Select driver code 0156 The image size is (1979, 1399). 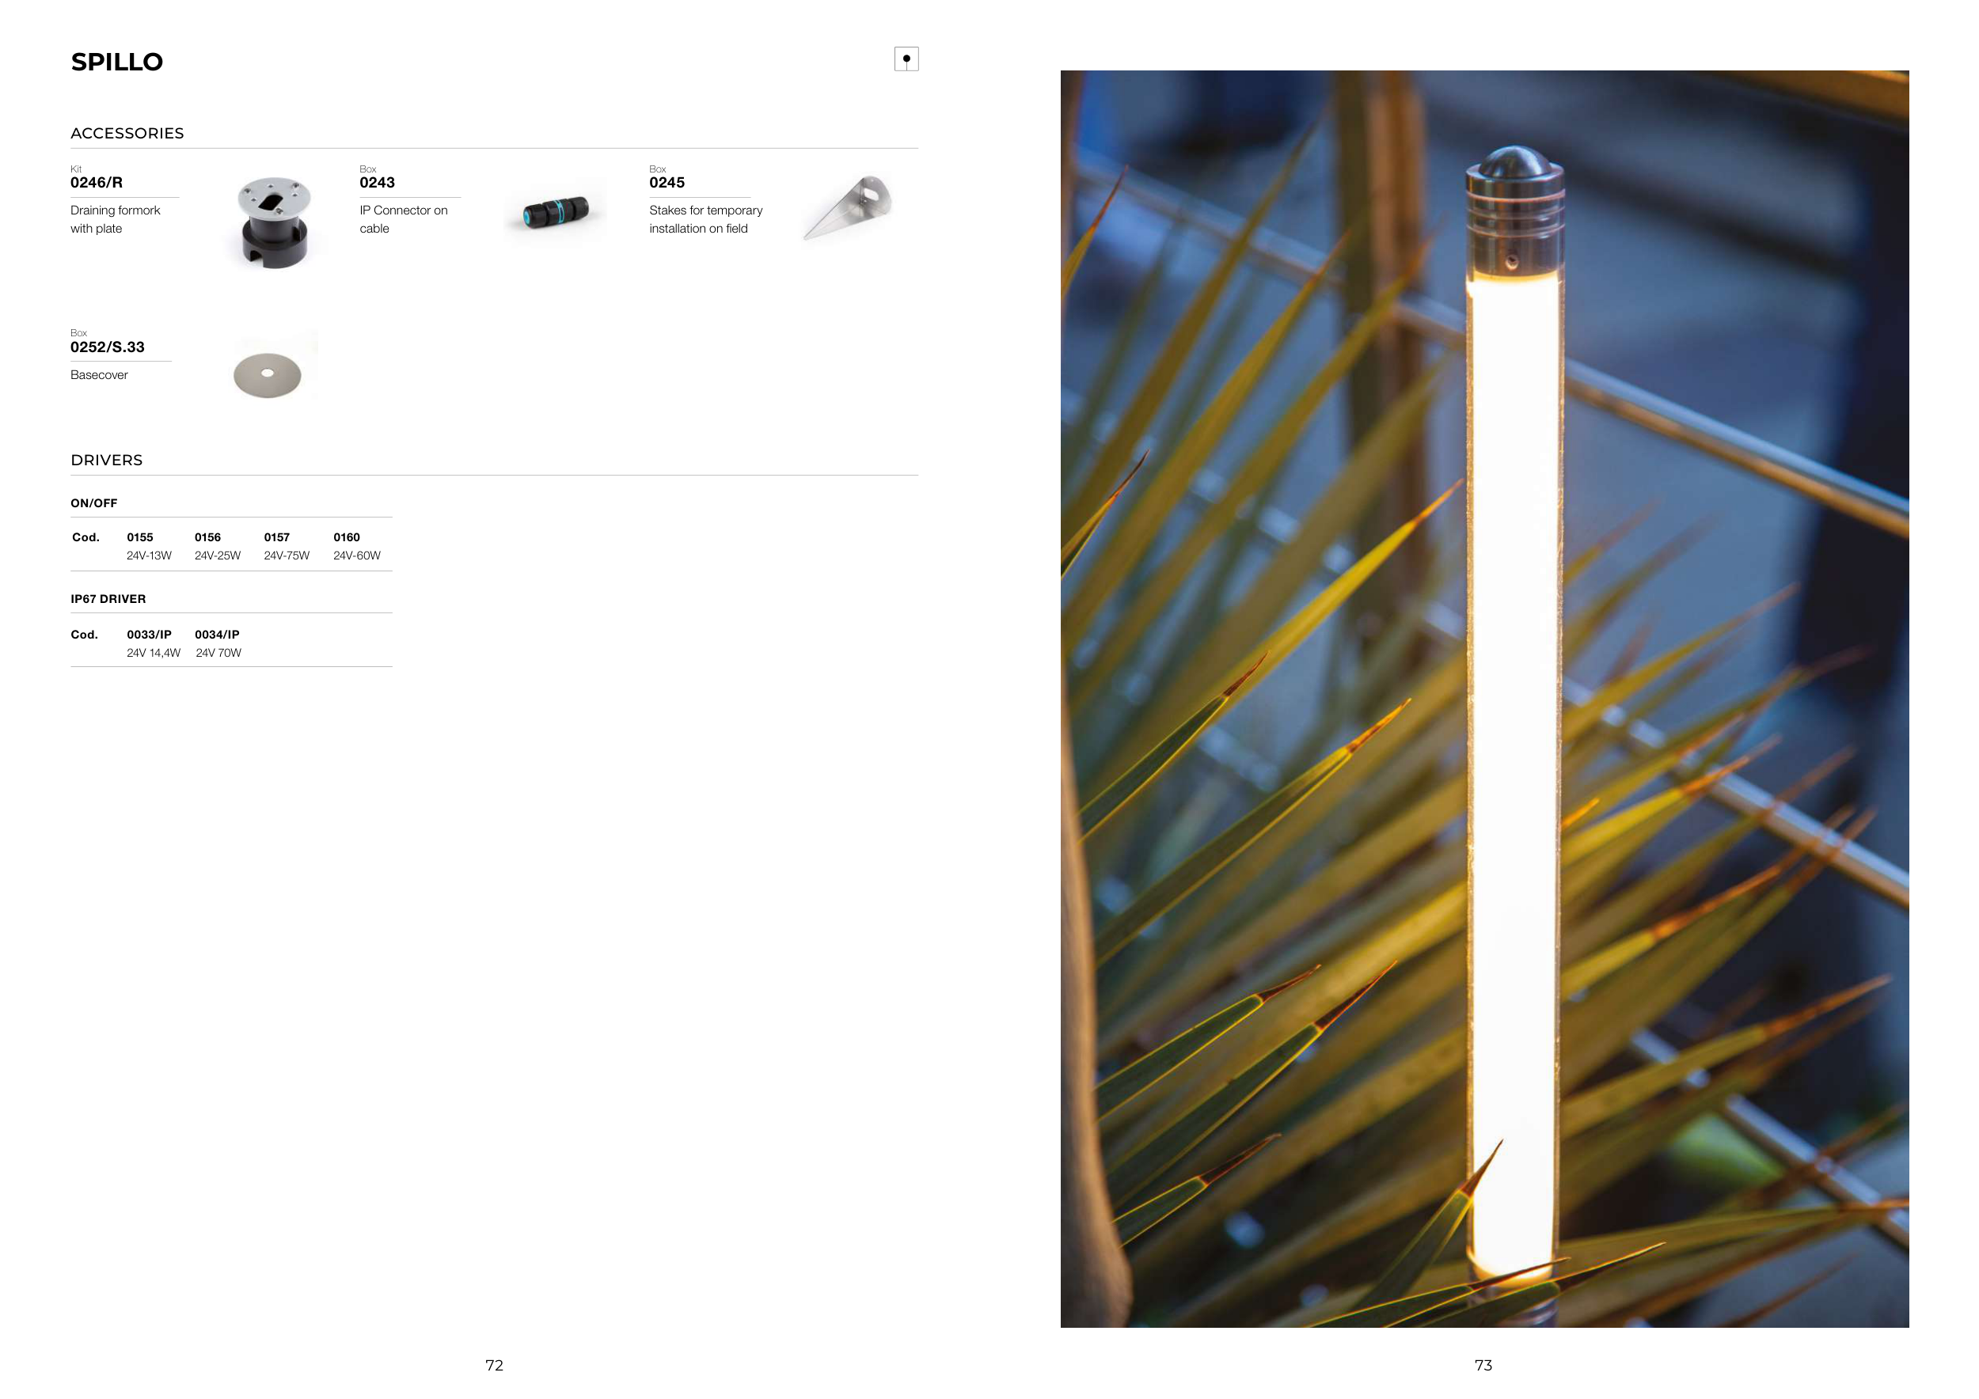[207, 537]
